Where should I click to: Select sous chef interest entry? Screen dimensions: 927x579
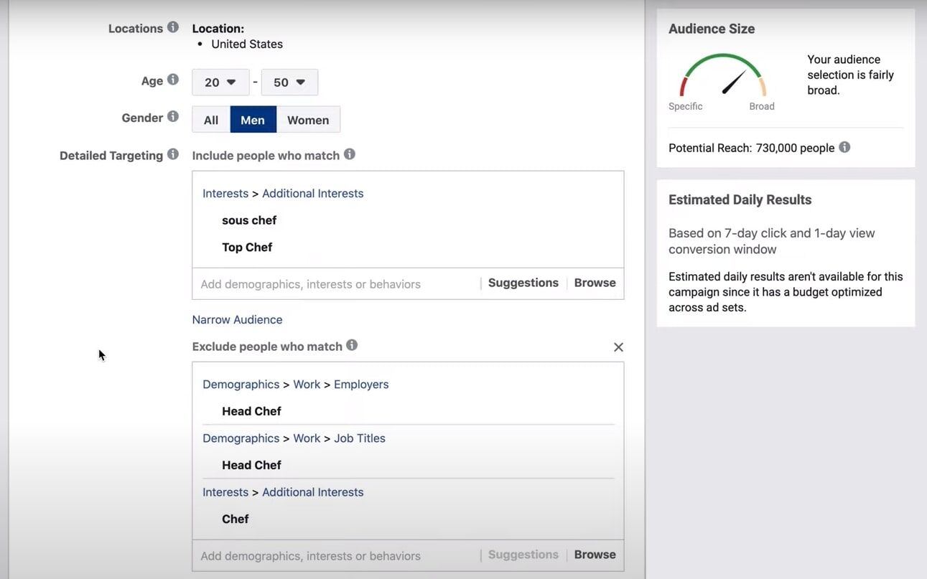pos(249,220)
